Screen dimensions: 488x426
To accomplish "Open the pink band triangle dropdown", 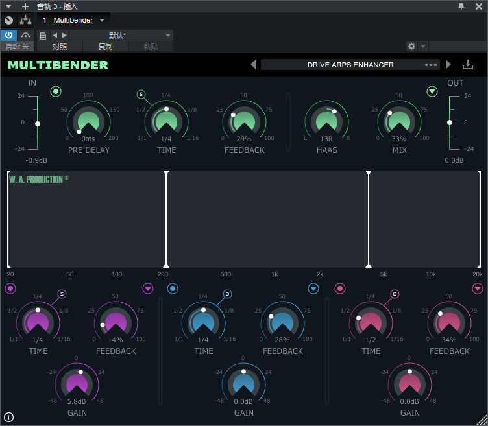I will [x=478, y=289].
